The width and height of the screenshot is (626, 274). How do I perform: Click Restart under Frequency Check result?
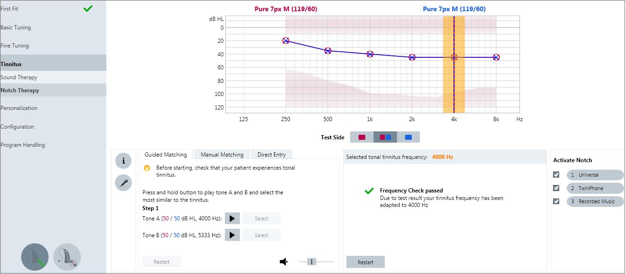(366, 262)
